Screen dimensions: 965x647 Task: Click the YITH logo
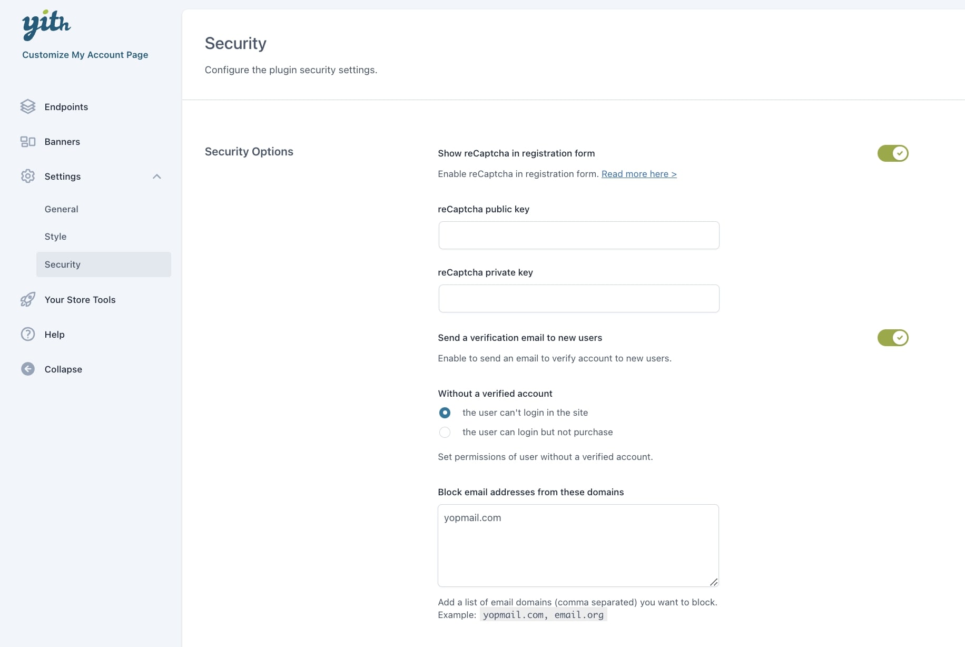[x=46, y=25]
